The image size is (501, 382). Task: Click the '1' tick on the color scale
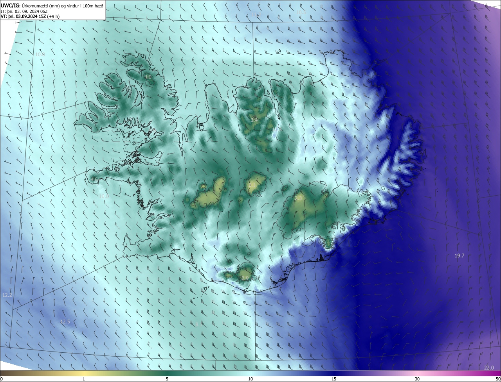click(x=84, y=379)
